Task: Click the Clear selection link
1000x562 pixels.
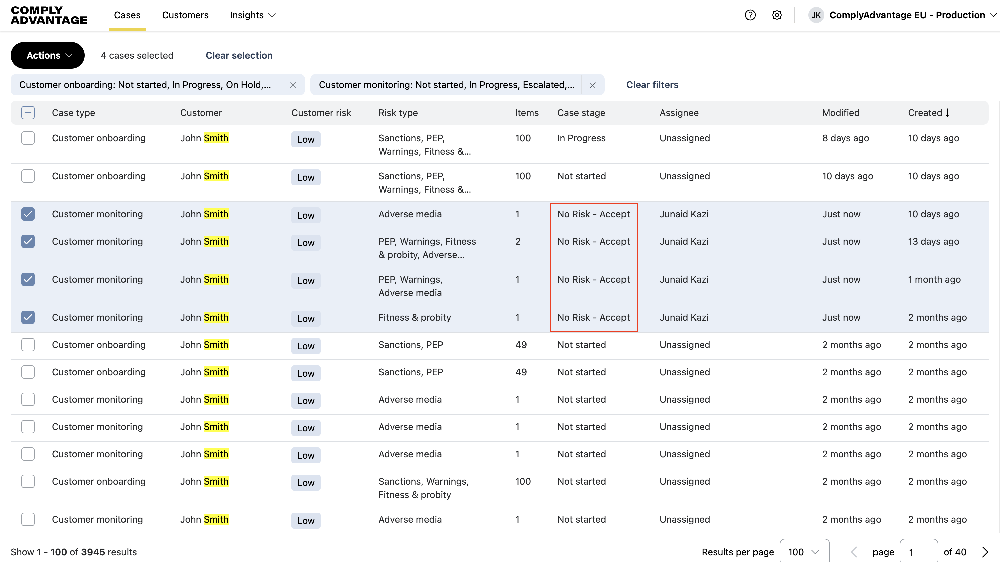Action: tap(239, 55)
